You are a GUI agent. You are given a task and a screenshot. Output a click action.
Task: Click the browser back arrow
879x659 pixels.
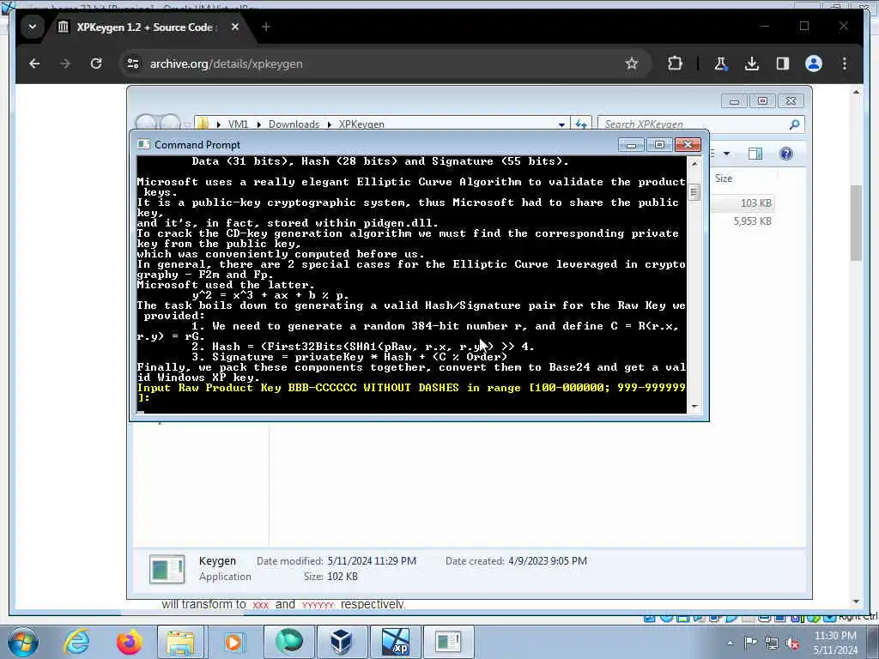(34, 63)
